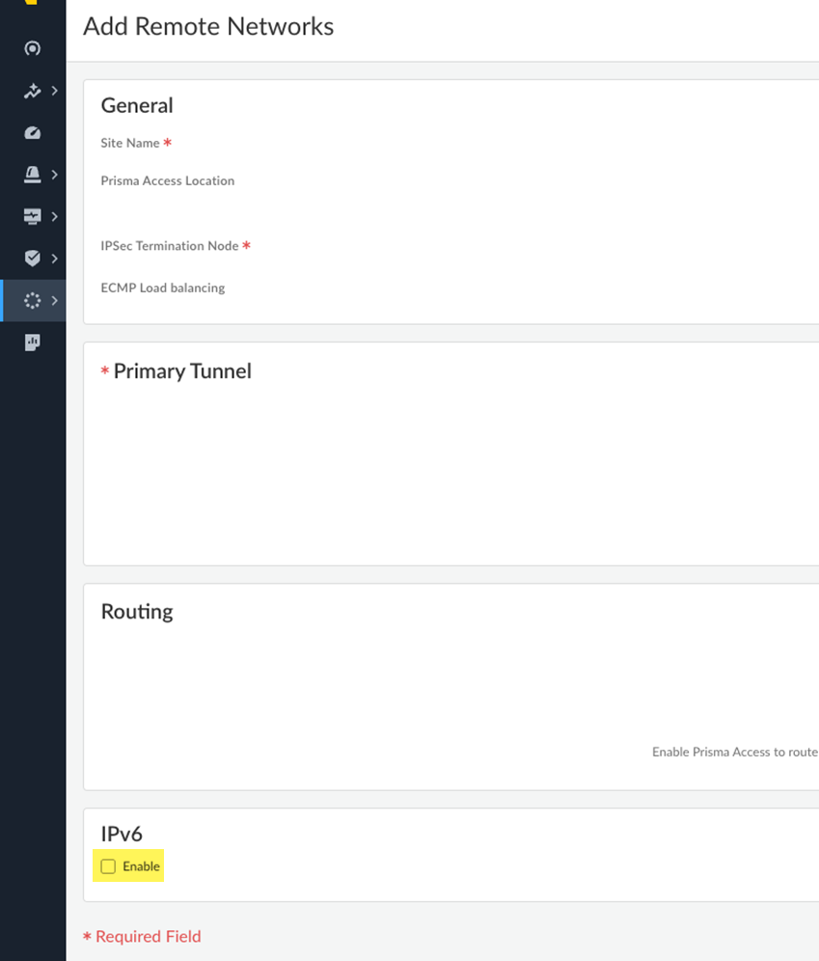Click the siren alerts icon

[33, 175]
